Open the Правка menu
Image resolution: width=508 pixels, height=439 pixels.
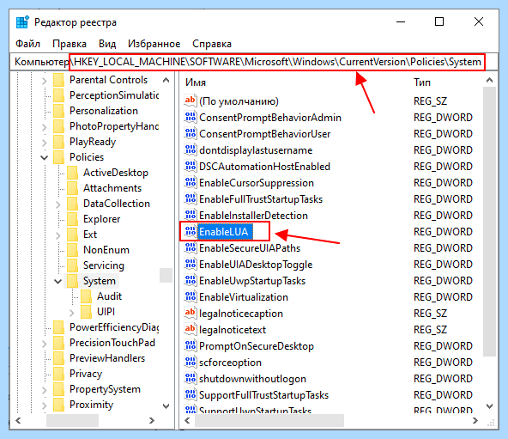(70, 44)
